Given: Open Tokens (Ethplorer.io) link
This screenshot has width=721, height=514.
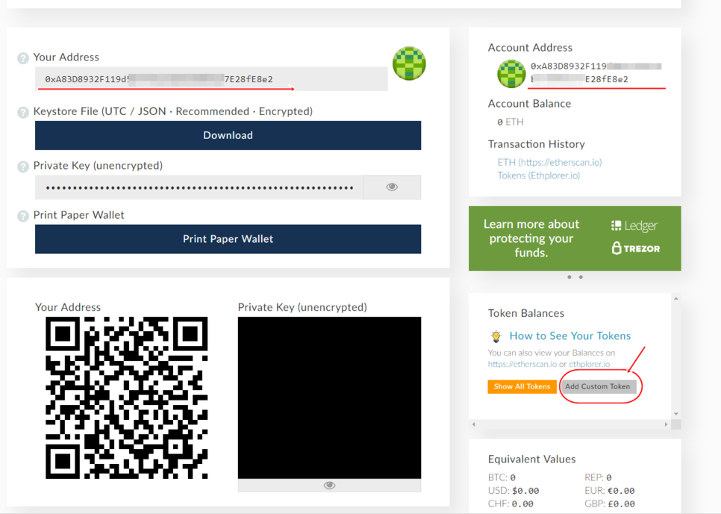Looking at the screenshot, I should click(539, 176).
